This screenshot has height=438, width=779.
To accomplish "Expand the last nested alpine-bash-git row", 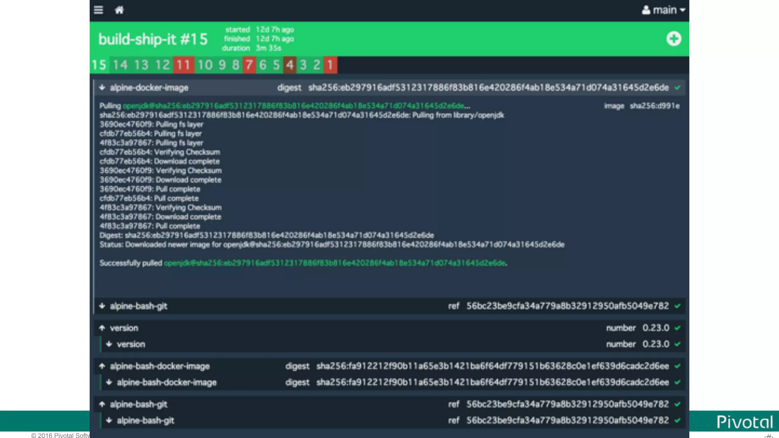I will click(x=145, y=421).
